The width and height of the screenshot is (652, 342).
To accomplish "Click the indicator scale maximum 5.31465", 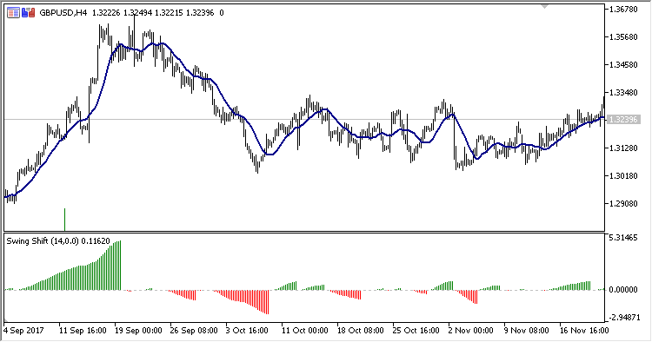I will (x=623, y=238).
